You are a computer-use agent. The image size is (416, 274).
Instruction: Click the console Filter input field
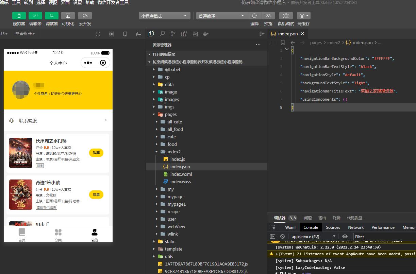(x=384, y=237)
